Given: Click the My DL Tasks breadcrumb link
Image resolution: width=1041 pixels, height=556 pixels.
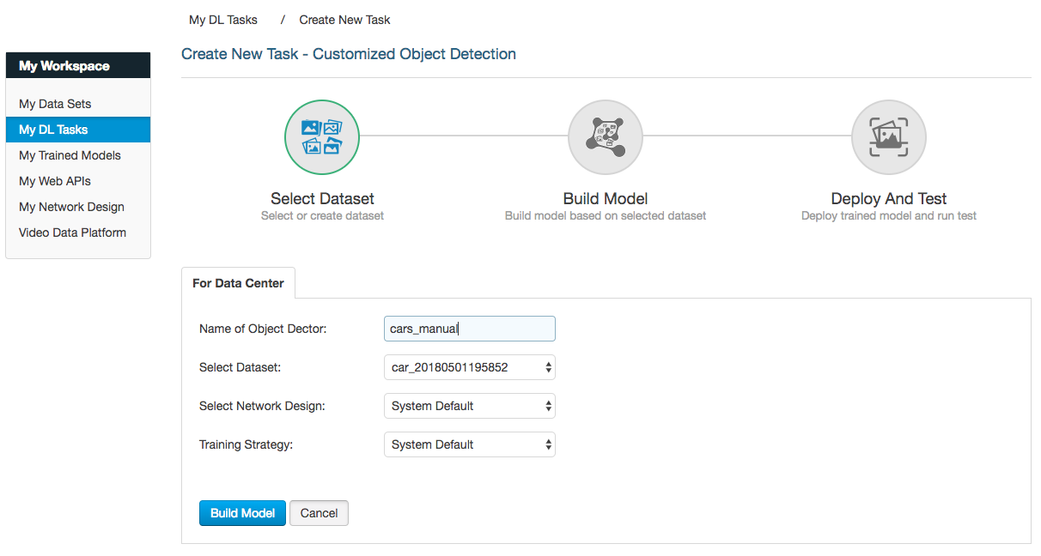Looking at the screenshot, I should [x=223, y=20].
